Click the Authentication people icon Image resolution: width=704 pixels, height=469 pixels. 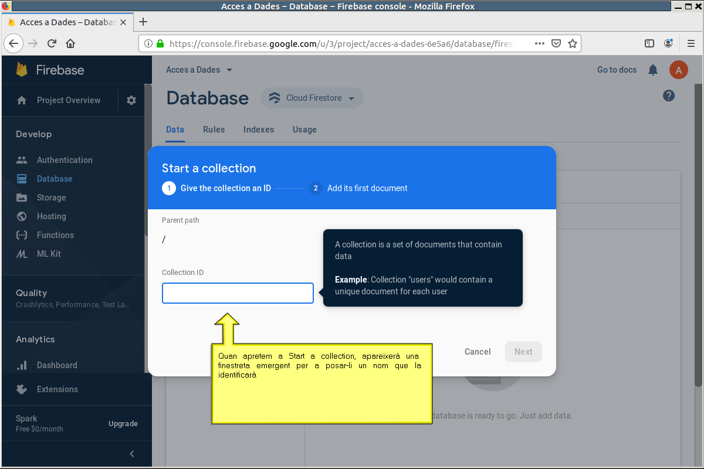pos(22,160)
